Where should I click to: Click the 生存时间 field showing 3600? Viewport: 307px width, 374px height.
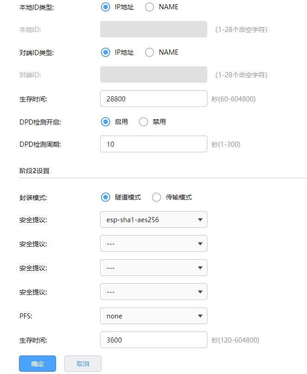(153, 340)
